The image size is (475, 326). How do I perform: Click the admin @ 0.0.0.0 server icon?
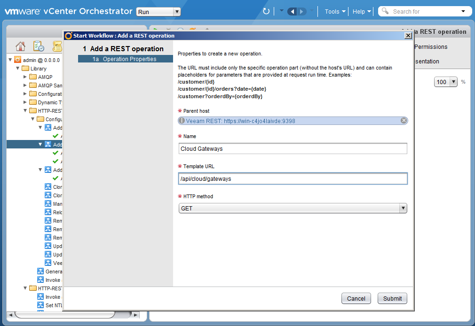tap(18, 60)
